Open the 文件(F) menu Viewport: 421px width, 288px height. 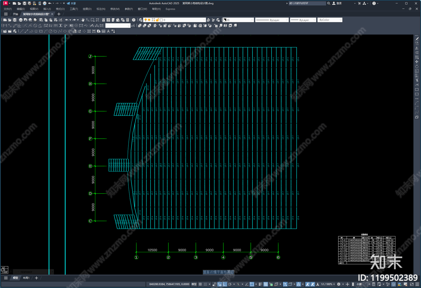click(x=8, y=9)
